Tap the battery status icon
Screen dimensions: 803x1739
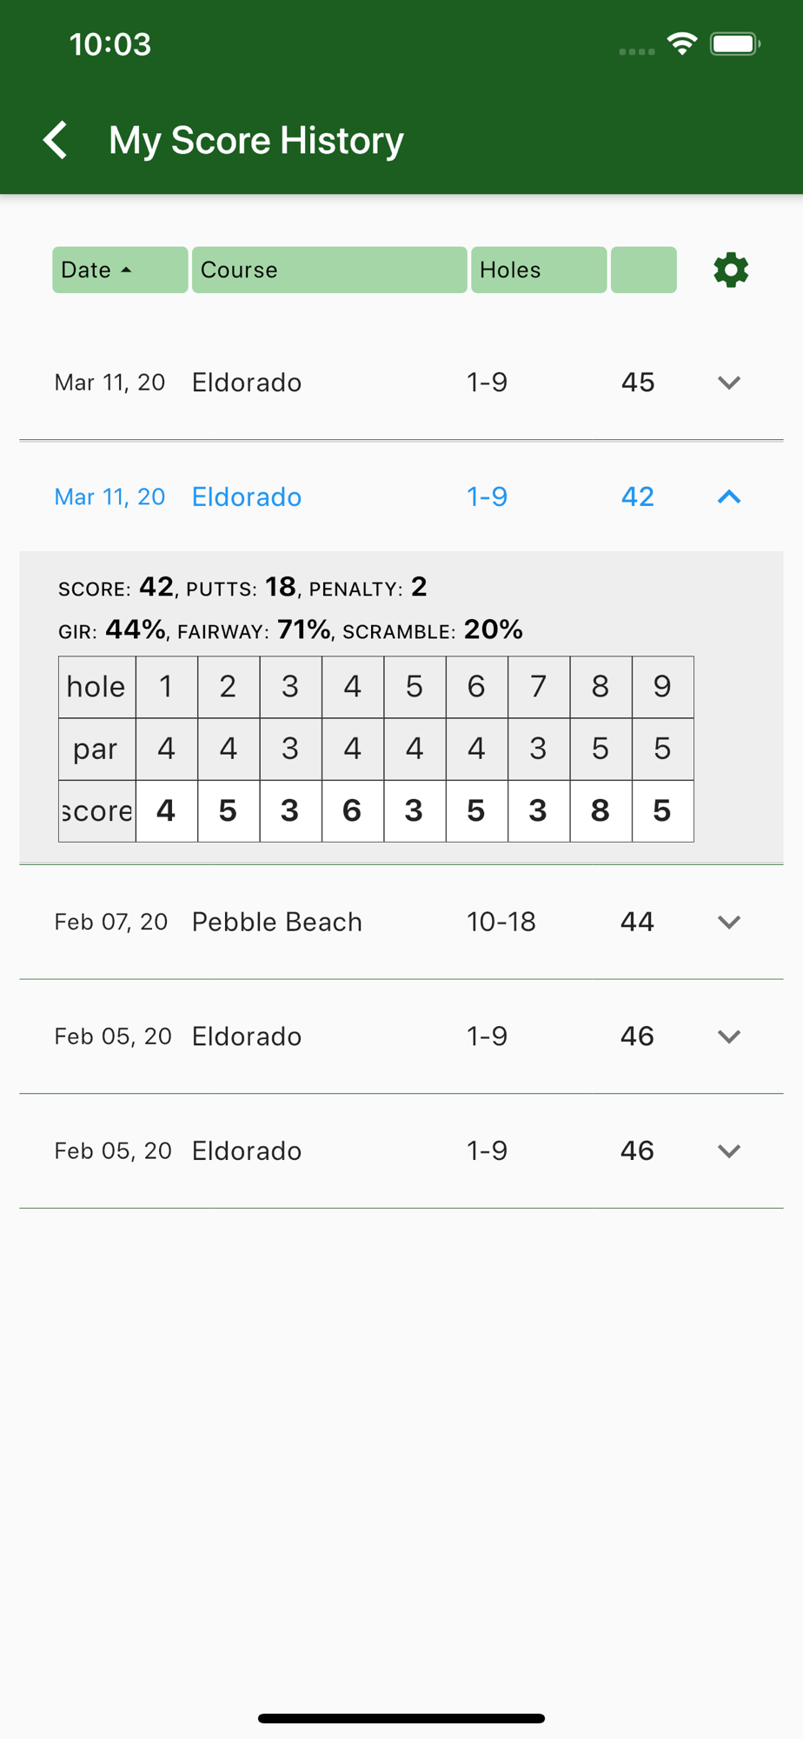point(735,43)
